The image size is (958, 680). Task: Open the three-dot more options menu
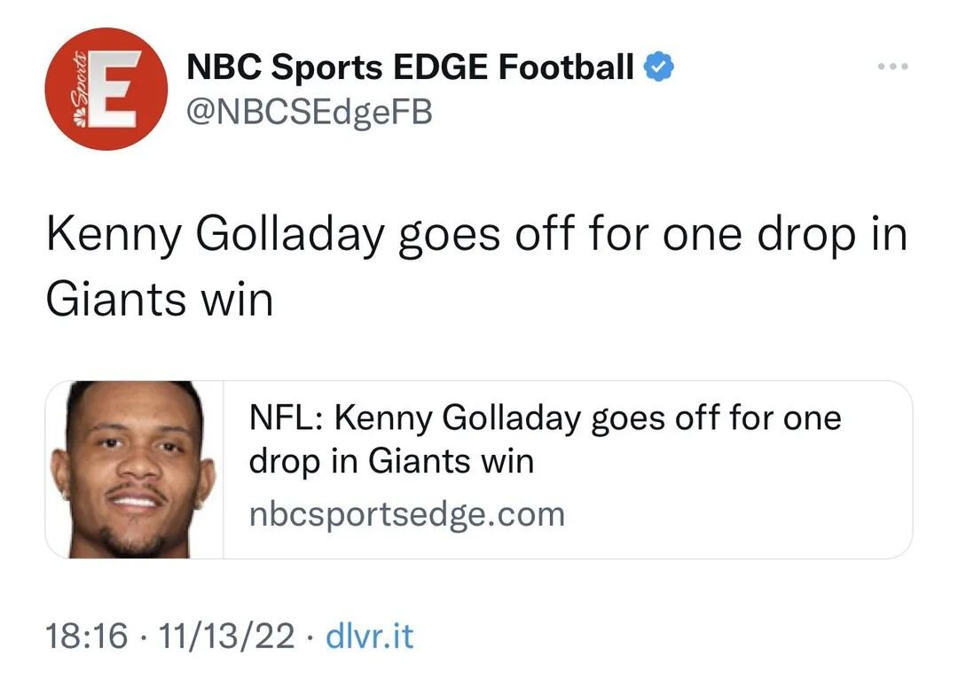click(x=892, y=67)
